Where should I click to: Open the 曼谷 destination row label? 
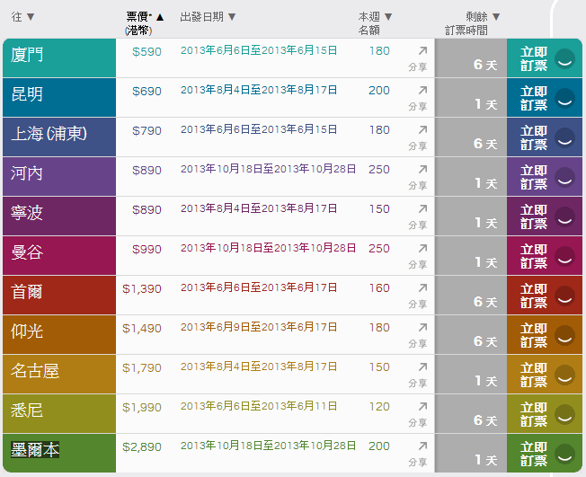pos(28,252)
